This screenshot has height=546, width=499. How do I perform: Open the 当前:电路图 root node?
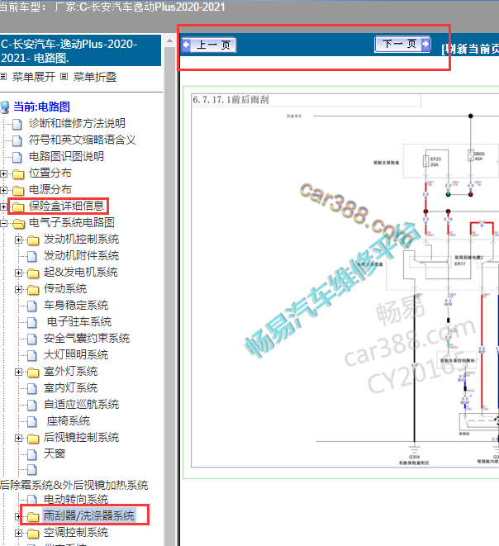[42, 107]
